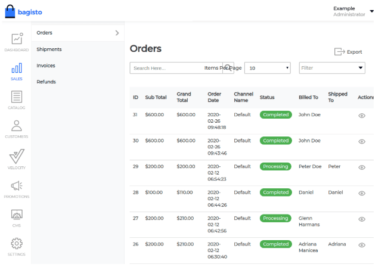391x267 pixels.
Task: Click the Search Here input field
Action: (x=176, y=68)
